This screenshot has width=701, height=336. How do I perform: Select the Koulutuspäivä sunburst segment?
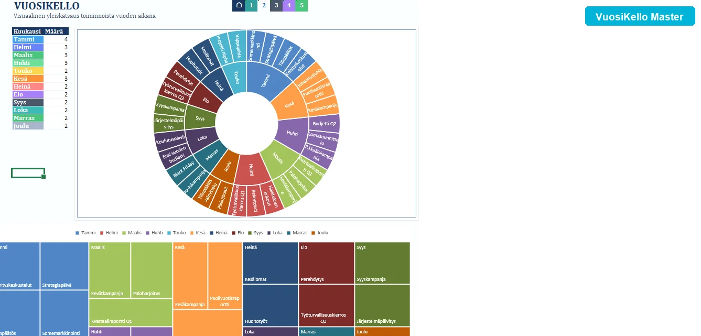click(170, 139)
